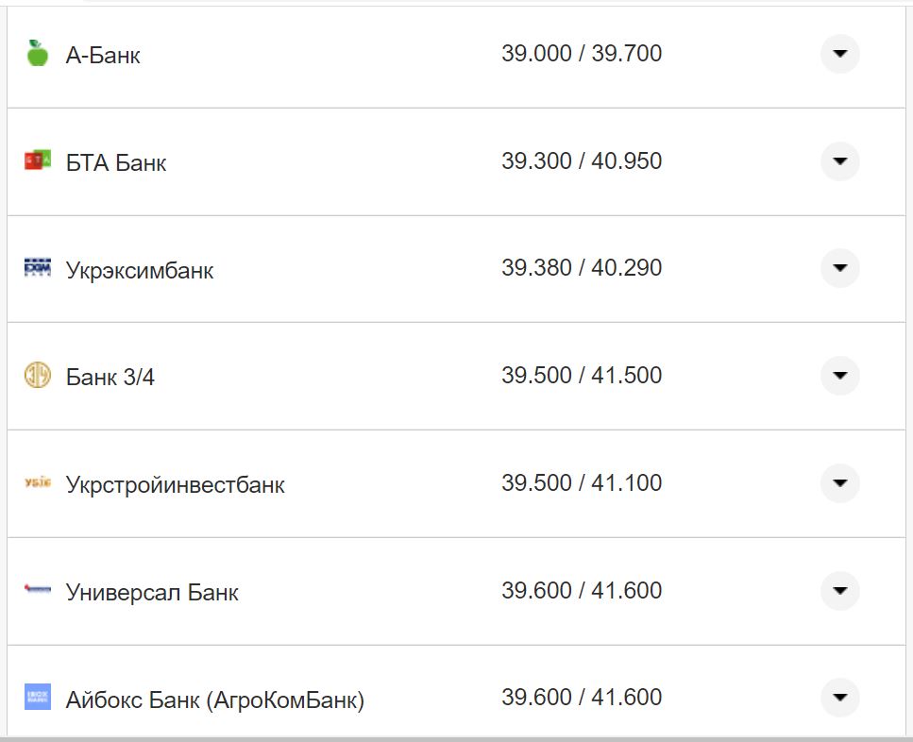The width and height of the screenshot is (913, 742).
Task: Click the 39.300 / 40.950 rate
Action: tap(582, 161)
